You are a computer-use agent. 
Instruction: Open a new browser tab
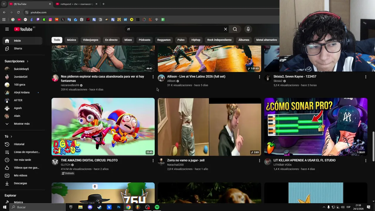pyautogui.click(x=103, y=4)
